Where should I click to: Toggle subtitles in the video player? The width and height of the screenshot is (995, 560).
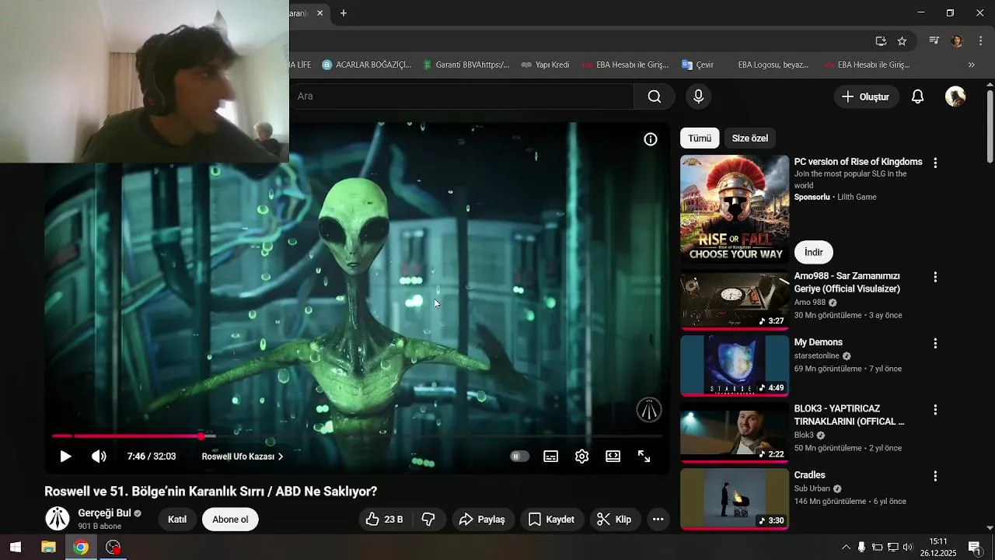pyautogui.click(x=550, y=457)
